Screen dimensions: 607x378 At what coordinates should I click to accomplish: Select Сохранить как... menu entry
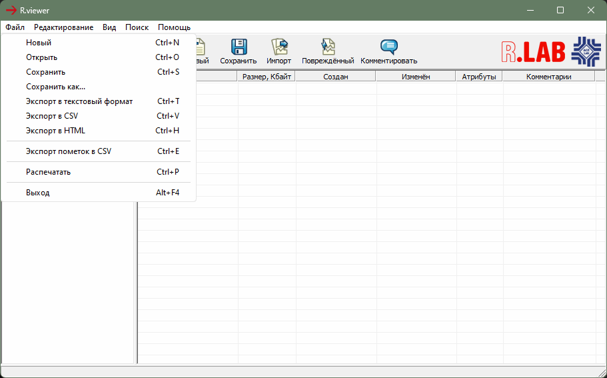[55, 87]
